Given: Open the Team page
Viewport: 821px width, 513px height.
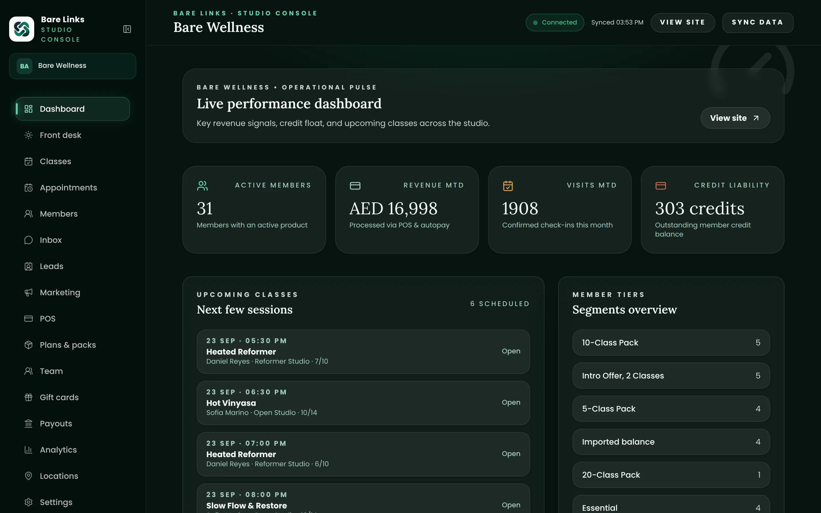Looking at the screenshot, I should (x=73, y=371).
